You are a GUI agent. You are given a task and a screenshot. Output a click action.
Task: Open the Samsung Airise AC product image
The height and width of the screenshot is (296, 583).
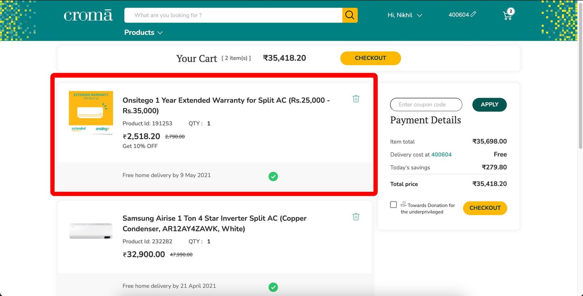(x=91, y=231)
